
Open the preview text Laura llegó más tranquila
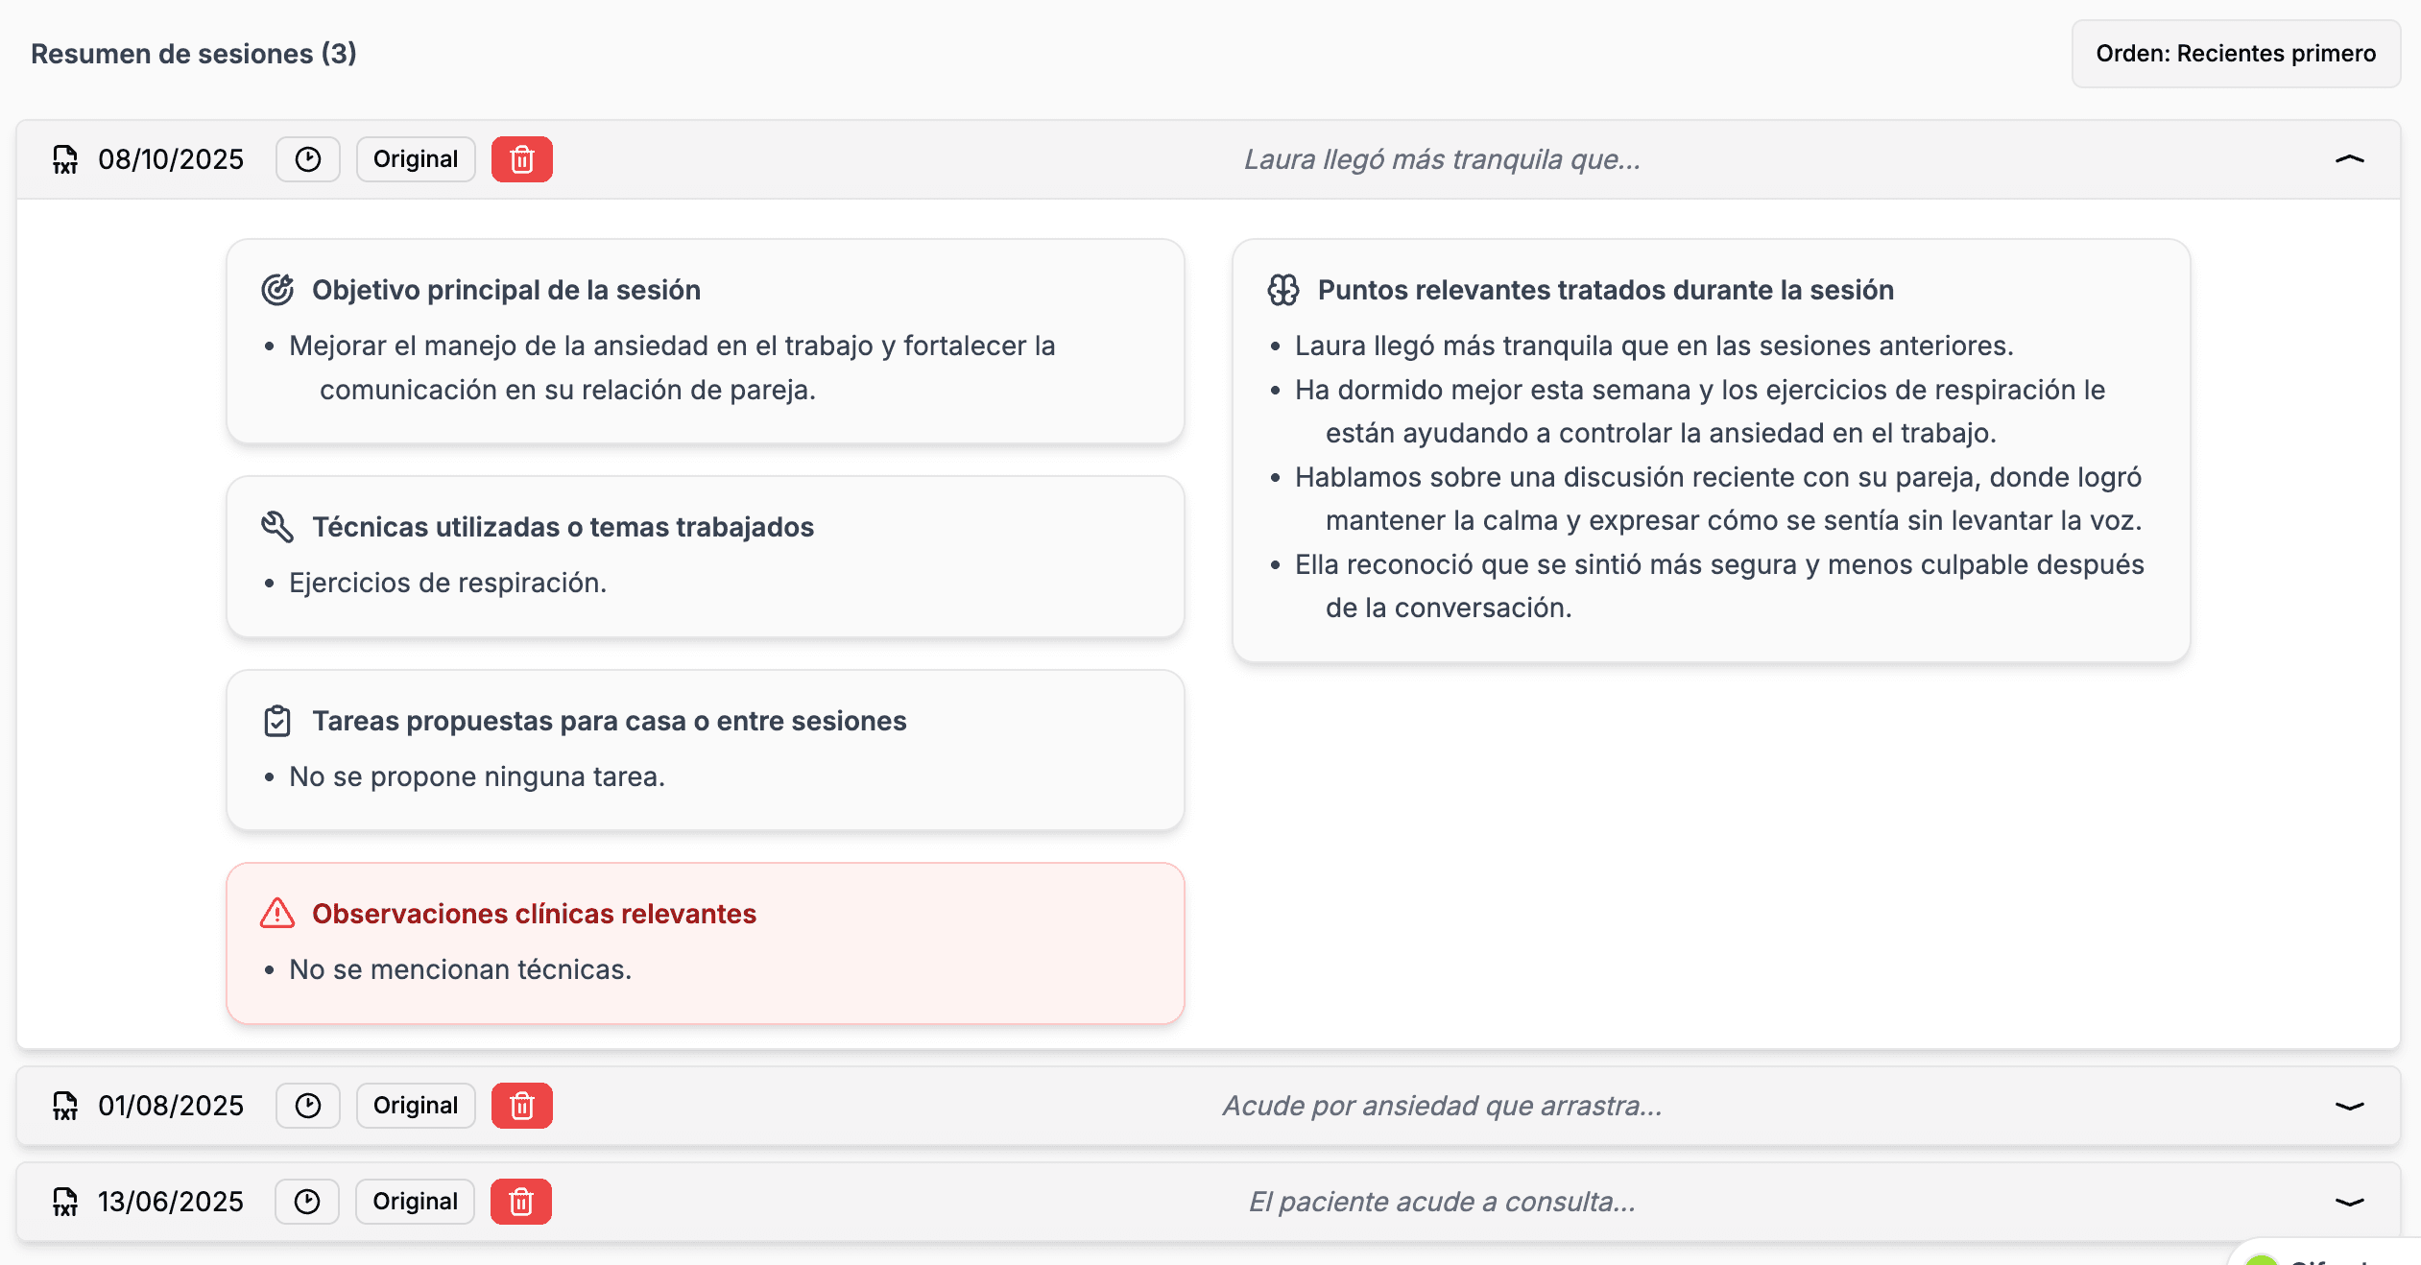pos(1442,158)
